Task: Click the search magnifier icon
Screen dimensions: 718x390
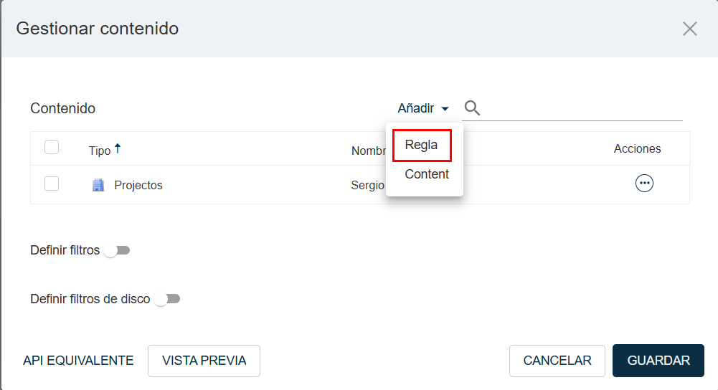Action: pos(472,108)
